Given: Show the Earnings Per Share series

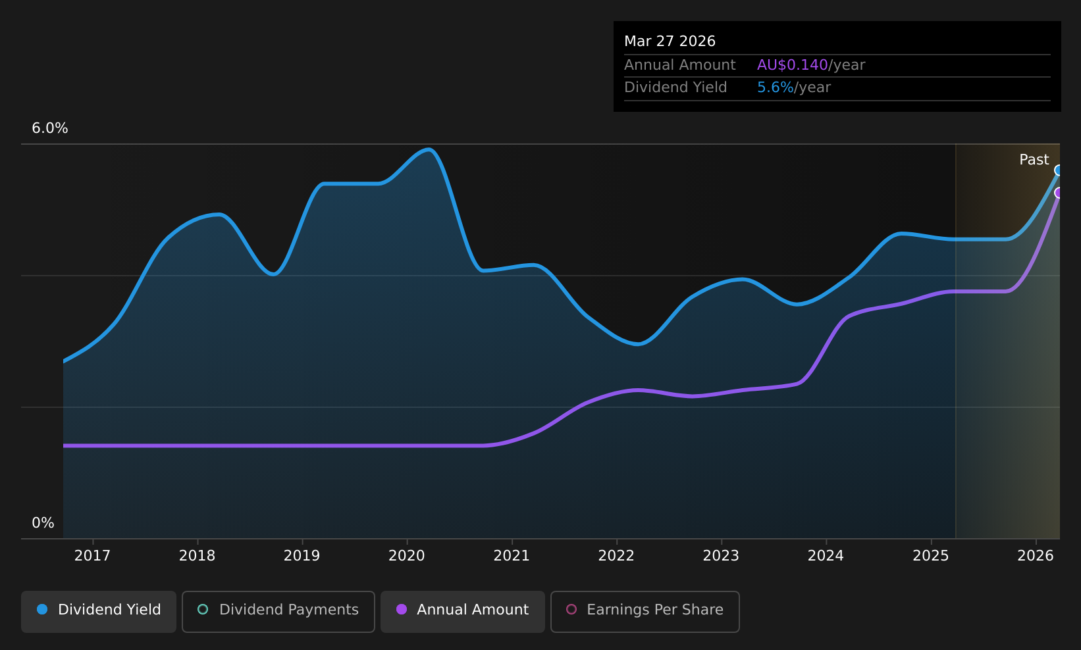Looking at the screenshot, I should tap(645, 611).
